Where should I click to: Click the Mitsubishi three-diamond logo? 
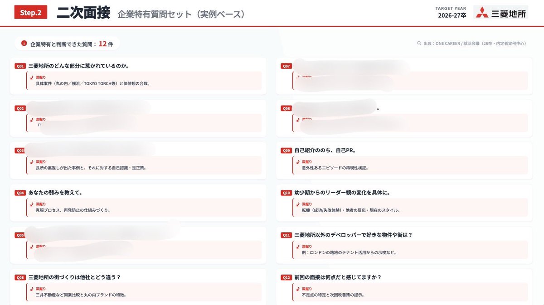(482, 13)
